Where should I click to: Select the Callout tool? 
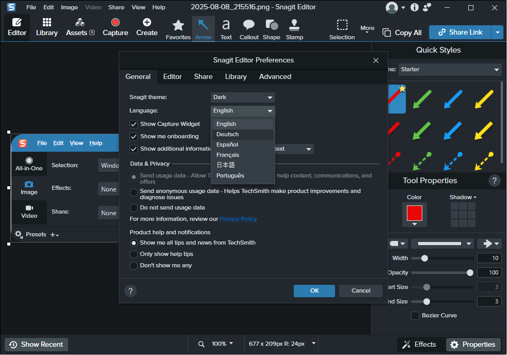tap(249, 29)
